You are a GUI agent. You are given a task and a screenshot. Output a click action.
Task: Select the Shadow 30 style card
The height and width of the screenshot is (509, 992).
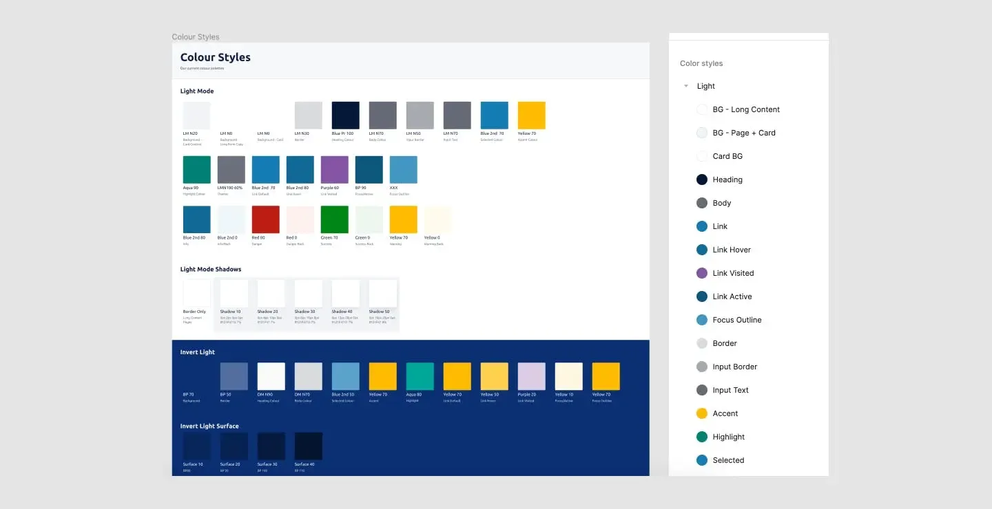click(x=308, y=294)
